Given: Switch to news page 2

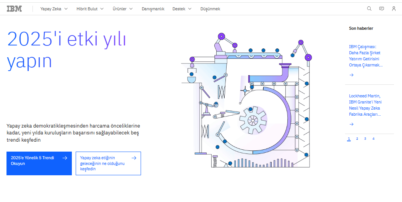Looking at the screenshot, I should 357,139.
